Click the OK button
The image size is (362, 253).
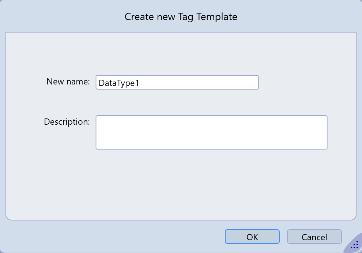[252, 237]
